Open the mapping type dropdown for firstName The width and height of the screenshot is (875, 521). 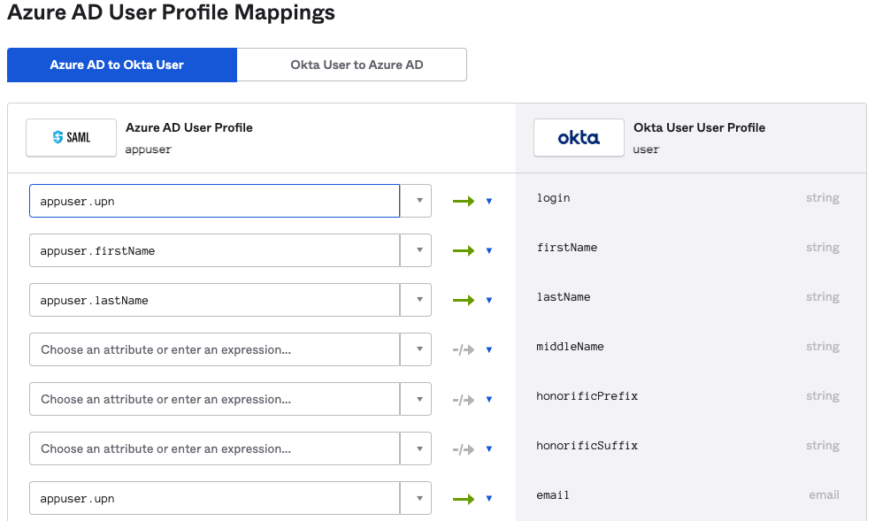click(489, 250)
